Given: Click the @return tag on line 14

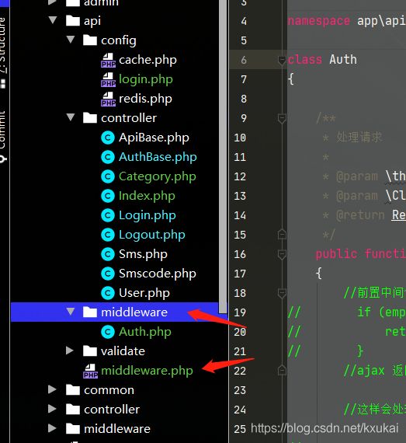Looking at the screenshot, I should pyautogui.click(x=360, y=215).
